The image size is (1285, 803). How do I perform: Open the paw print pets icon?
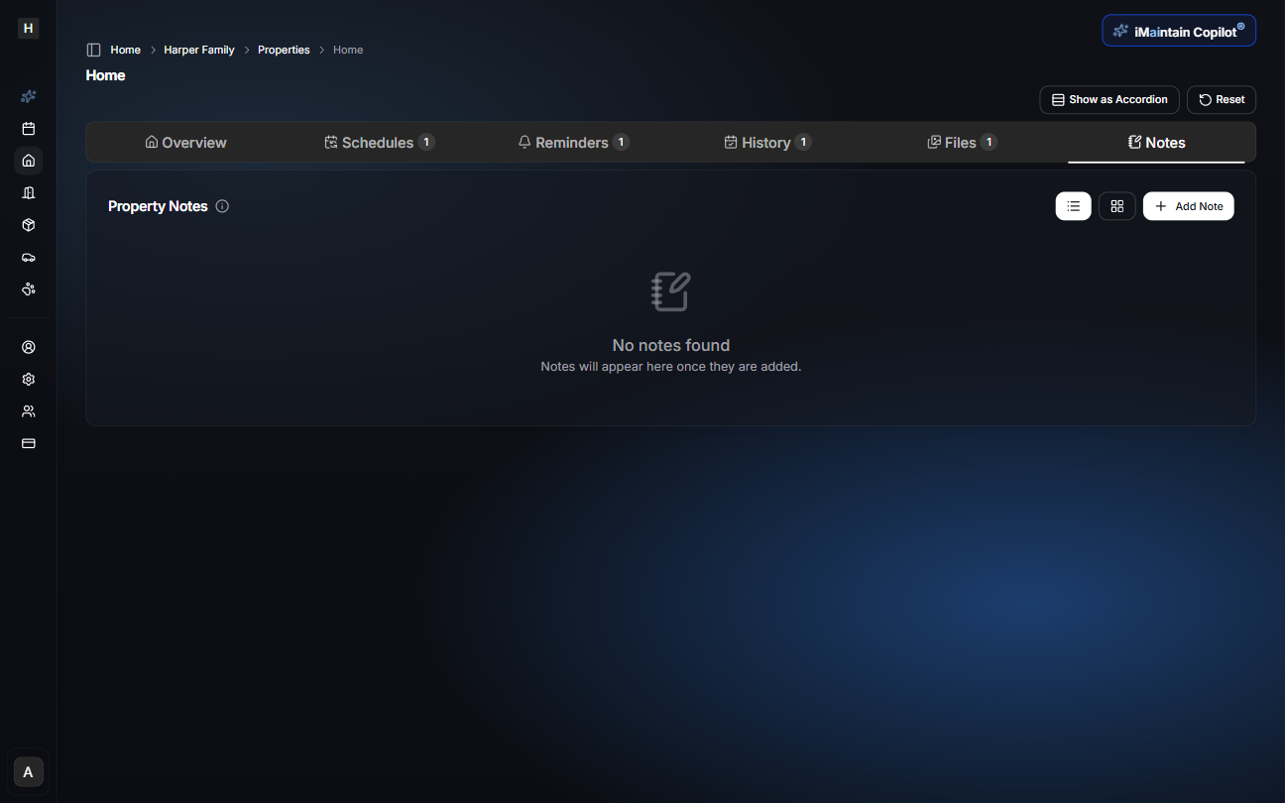[29, 289]
